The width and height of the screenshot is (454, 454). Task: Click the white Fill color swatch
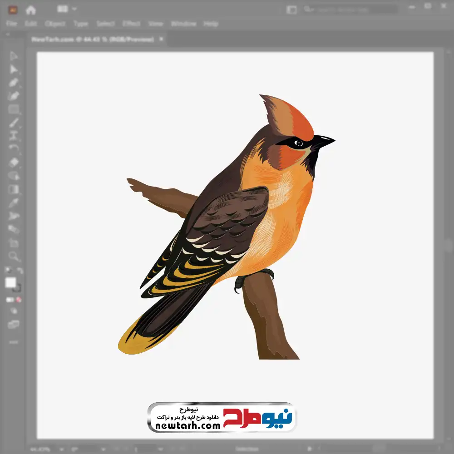click(x=10, y=282)
